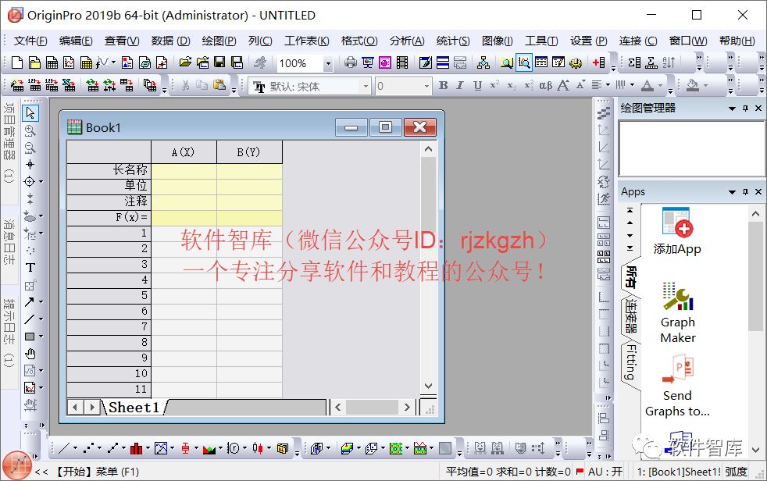
Task: Toggle the AU : 开 status indicator
Action: (x=605, y=472)
